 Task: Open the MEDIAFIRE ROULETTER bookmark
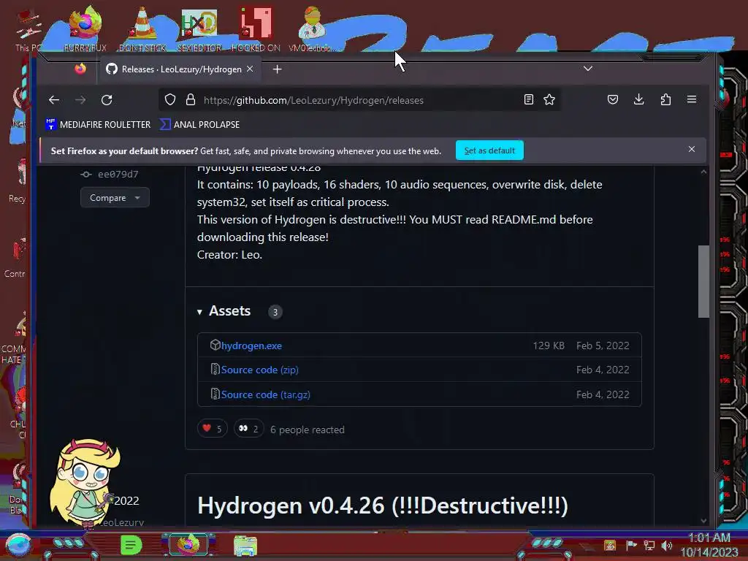pyautogui.click(x=98, y=124)
